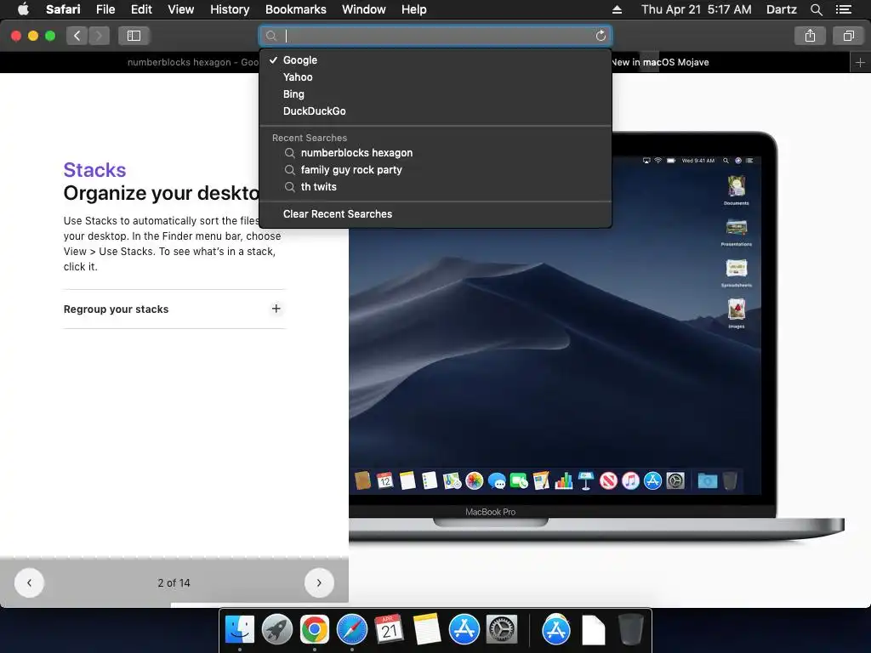This screenshot has width=871, height=653.
Task: Open the Trash in the Dock
Action: (631, 630)
